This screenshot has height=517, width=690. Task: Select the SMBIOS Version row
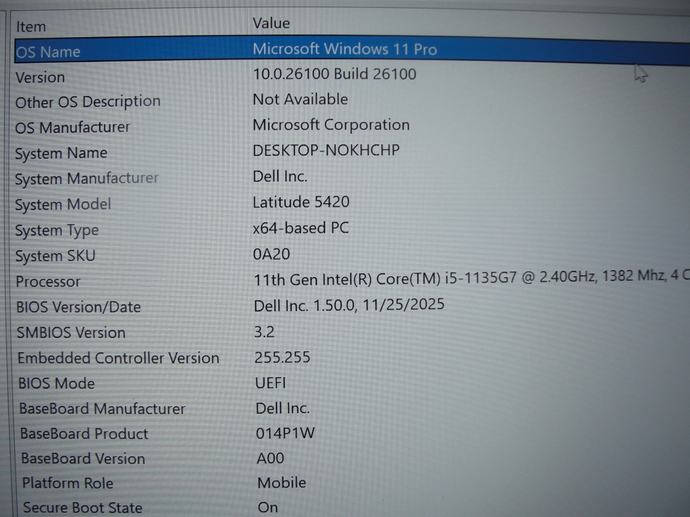pos(71,333)
